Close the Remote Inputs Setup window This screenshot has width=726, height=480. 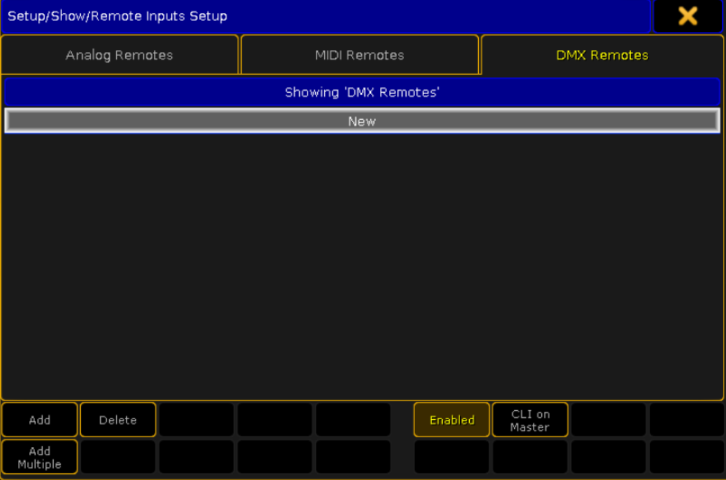click(x=688, y=16)
